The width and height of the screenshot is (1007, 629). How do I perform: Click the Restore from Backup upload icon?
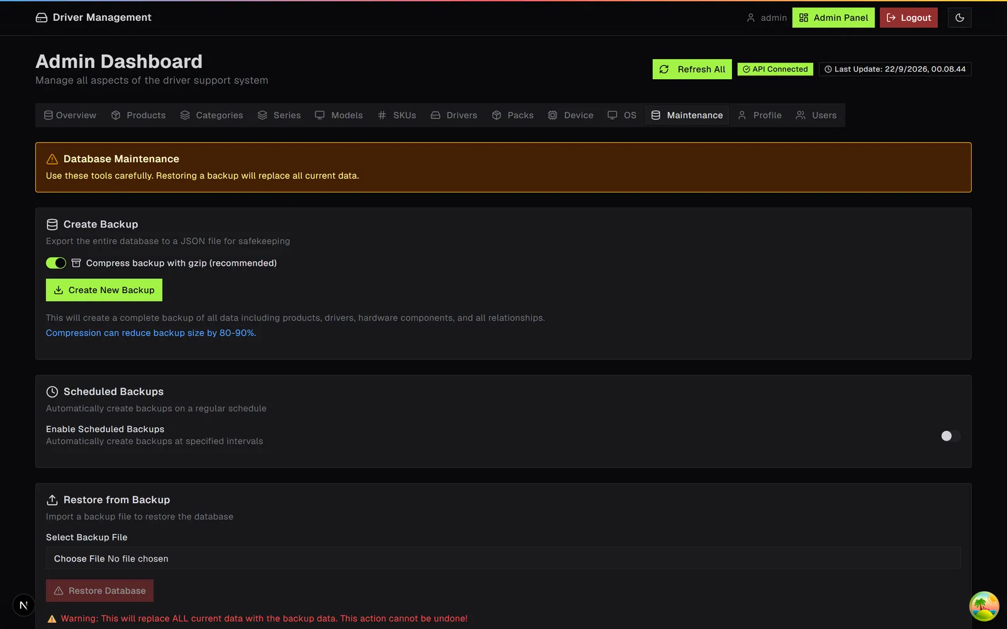click(52, 500)
